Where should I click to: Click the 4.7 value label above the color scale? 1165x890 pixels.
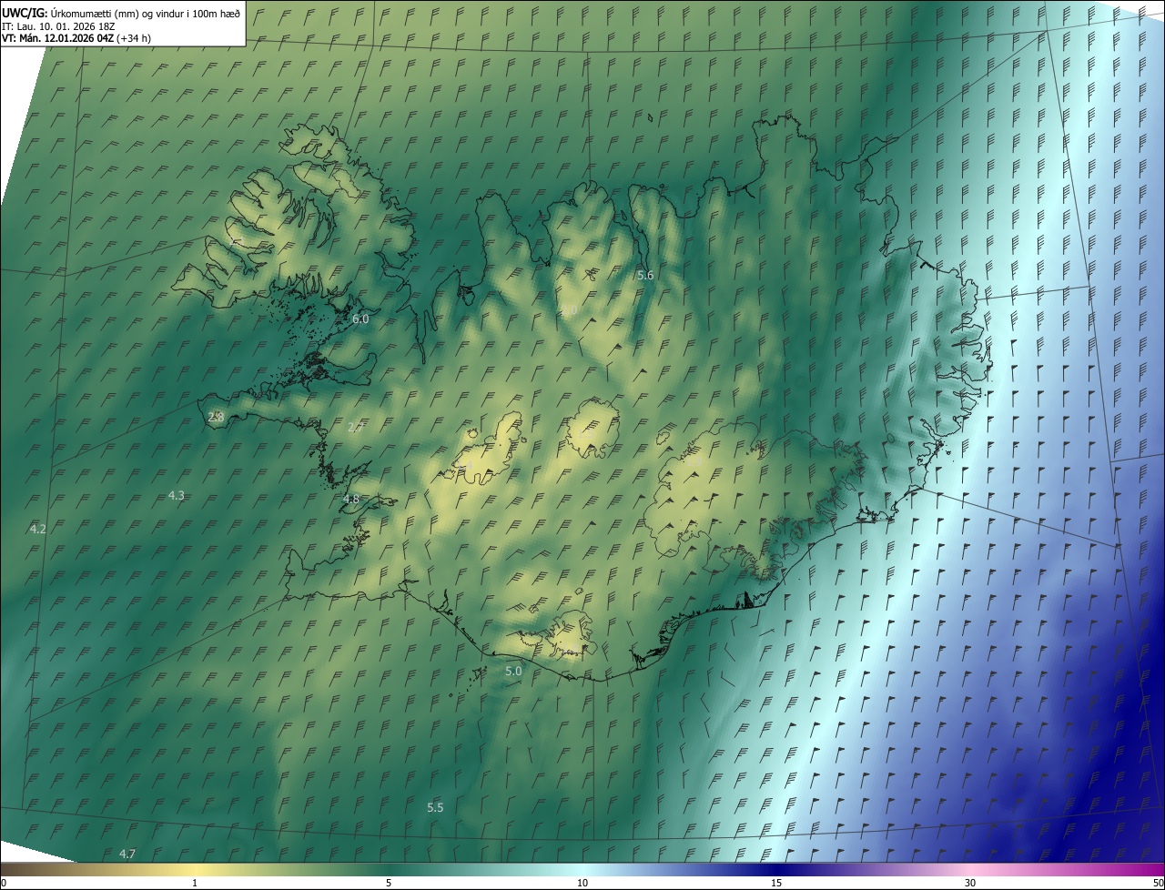coord(127,854)
